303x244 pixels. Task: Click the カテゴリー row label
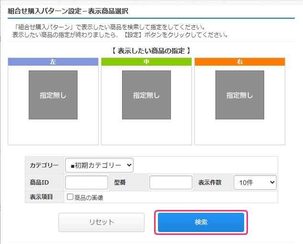[44, 165]
